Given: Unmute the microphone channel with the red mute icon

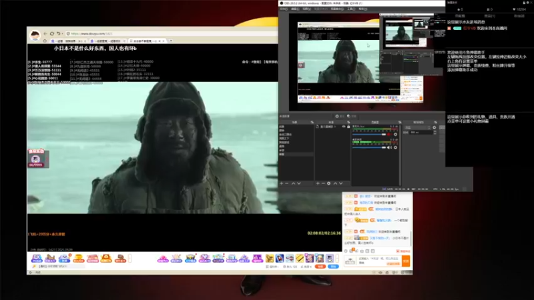Looking at the screenshot, I should coord(389,135).
